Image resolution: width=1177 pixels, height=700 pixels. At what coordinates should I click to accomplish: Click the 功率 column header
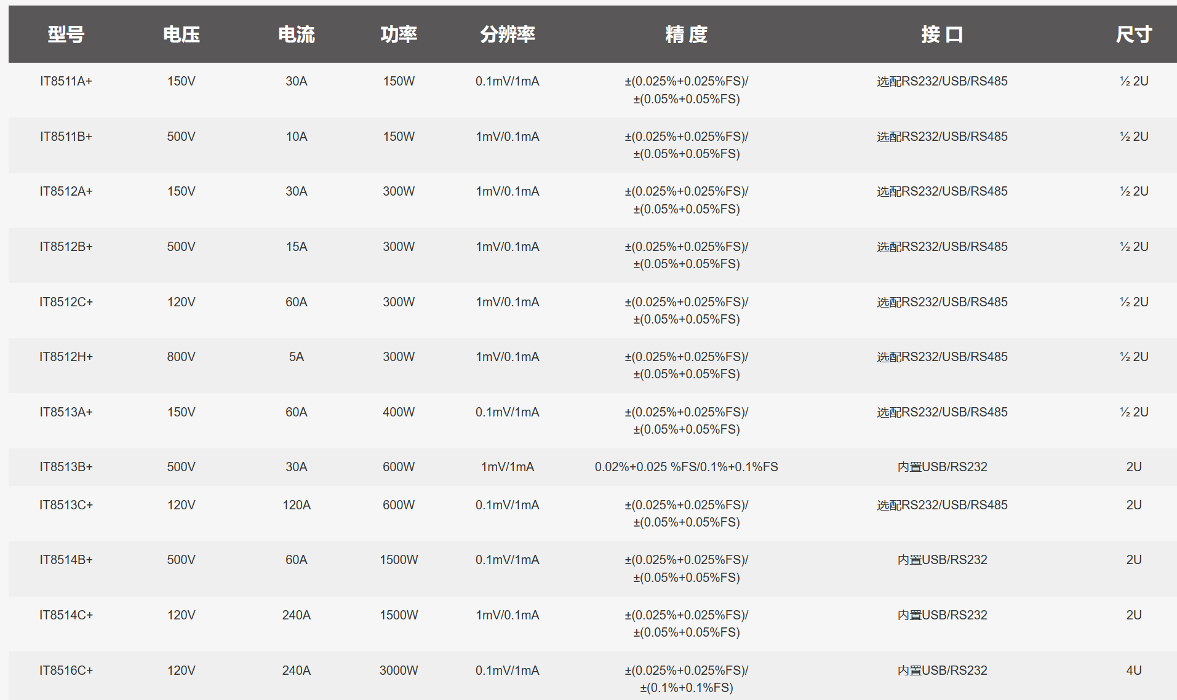399,34
